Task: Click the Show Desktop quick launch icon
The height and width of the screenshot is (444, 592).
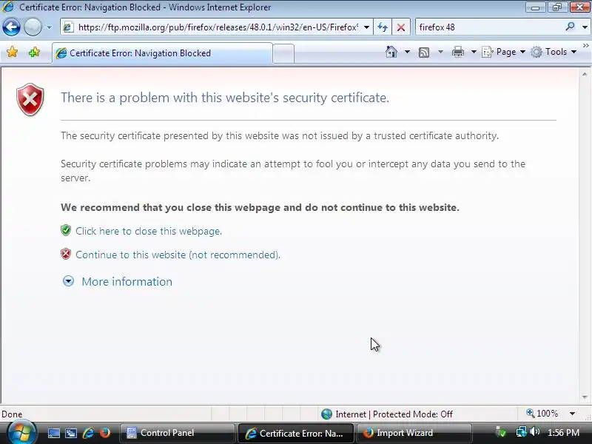Action: (x=53, y=433)
